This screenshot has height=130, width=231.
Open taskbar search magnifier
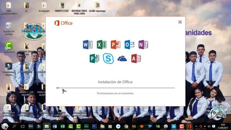(x=14, y=126)
